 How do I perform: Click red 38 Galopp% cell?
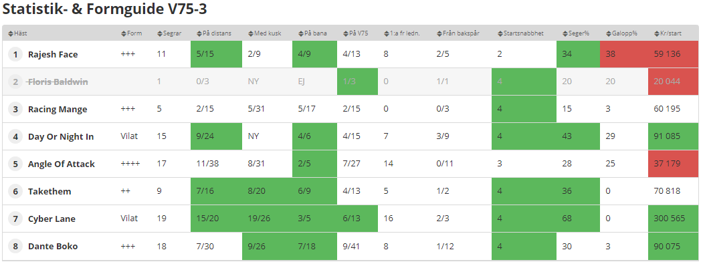click(624, 54)
